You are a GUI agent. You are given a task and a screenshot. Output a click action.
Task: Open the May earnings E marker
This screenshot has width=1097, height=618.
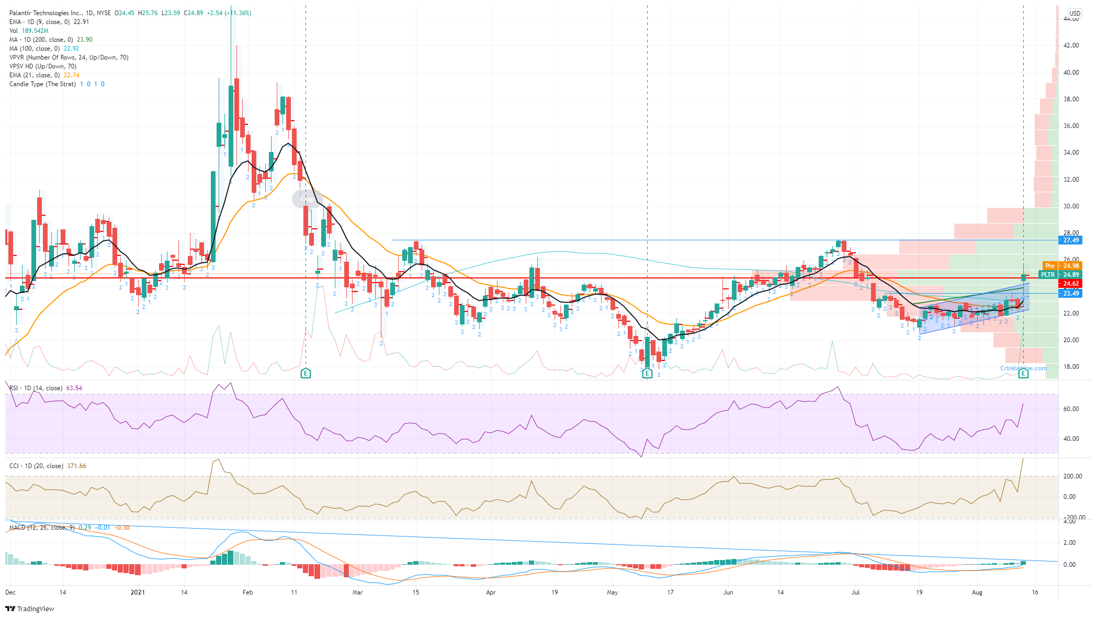coord(647,373)
